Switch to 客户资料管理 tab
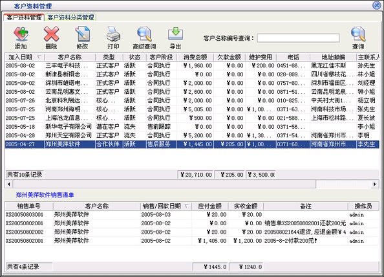The image size is (384, 277). point(24,17)
